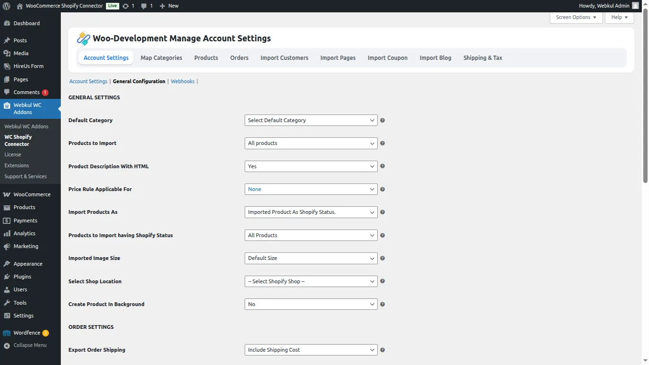This screenshot has height=365, width=649.
Task: Click the Support & Services sidebar link
Action: (x=26, y=176)
